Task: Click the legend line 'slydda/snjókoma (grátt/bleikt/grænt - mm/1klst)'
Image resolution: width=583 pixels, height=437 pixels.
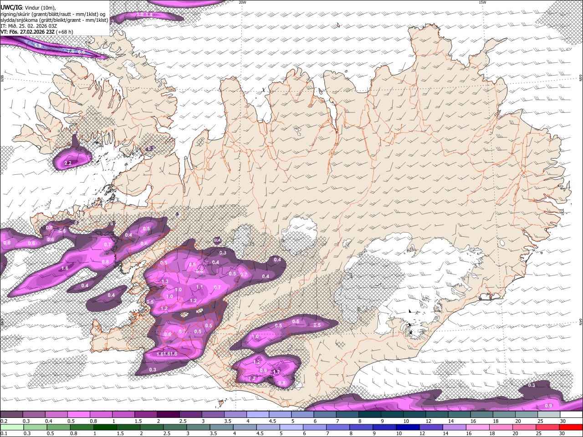Action: coord(54,20)
